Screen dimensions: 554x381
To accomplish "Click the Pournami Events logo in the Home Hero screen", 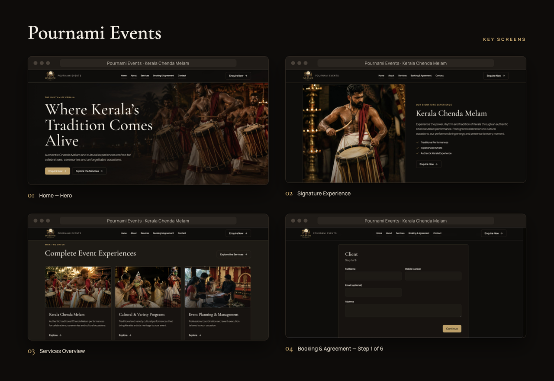I will (x=51, y=76).
